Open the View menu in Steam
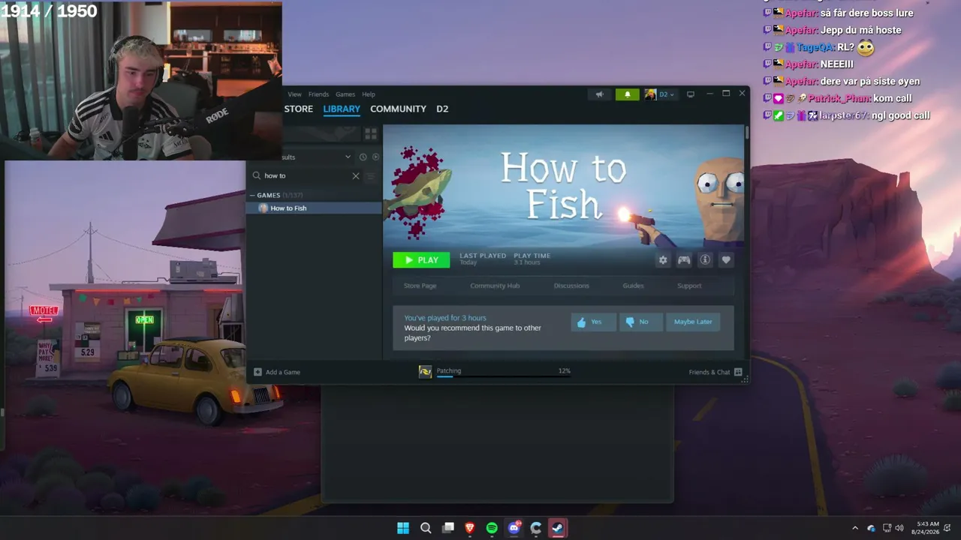Viewport: 961px width, 540px height. (294, 94)
